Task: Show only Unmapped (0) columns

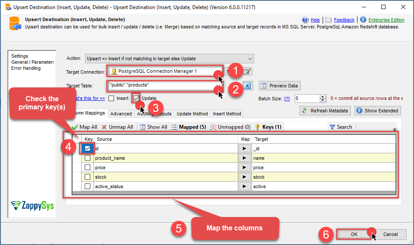Action: tap(230, 127)
